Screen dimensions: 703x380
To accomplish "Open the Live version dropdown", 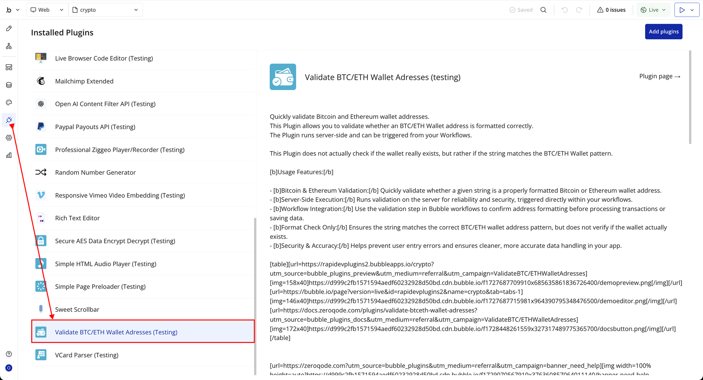I will pos(653,10).
